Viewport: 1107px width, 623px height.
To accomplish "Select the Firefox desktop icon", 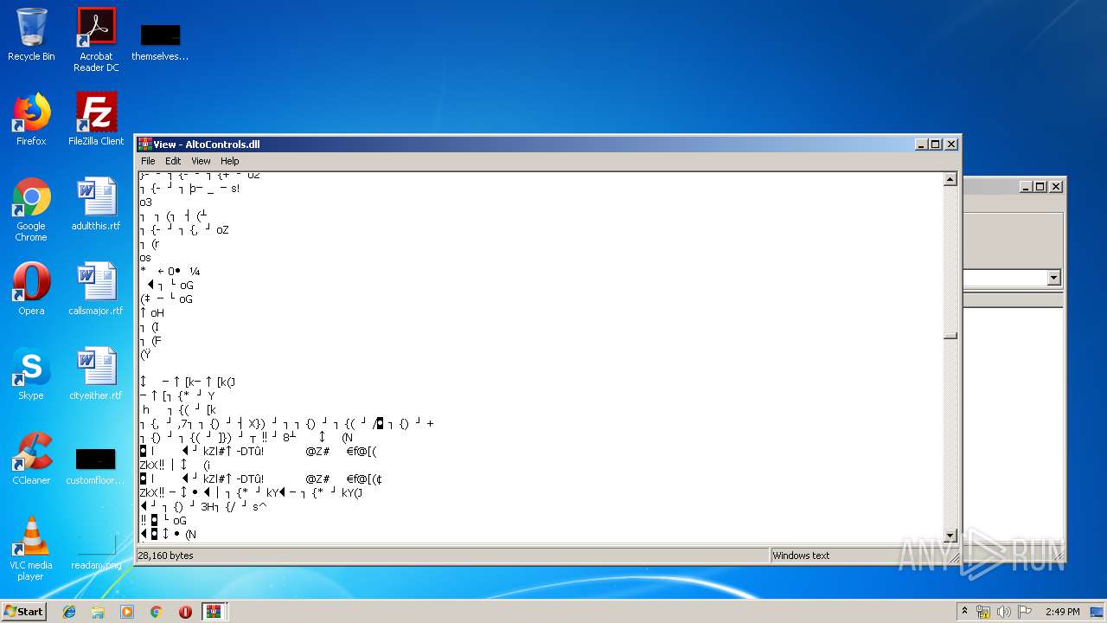I will pyautogui.click(x=31, y=119).
